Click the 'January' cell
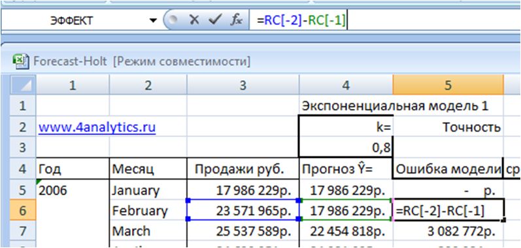Image resolution: width=521 pixels, height=248 pixels. 148,190
